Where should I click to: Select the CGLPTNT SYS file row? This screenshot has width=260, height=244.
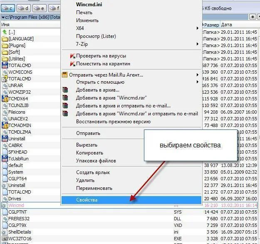[x=130, y=212]
